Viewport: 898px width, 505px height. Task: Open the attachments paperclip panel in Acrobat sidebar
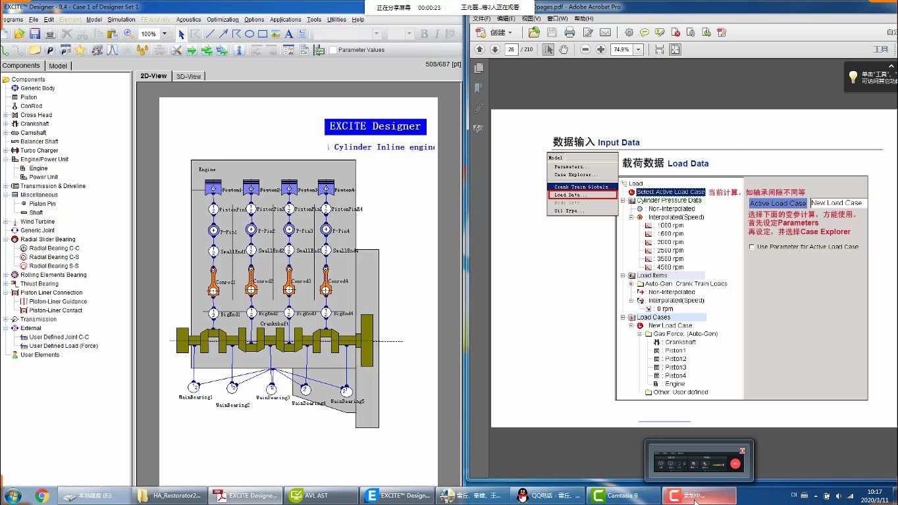point(479,108)
